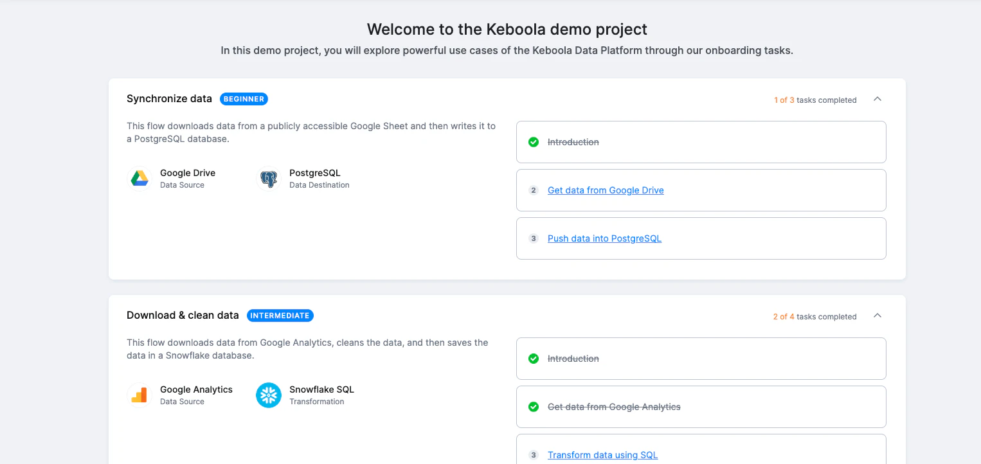Collapse the Download & clean data section
981x464 pixels.
click(878, 316)
